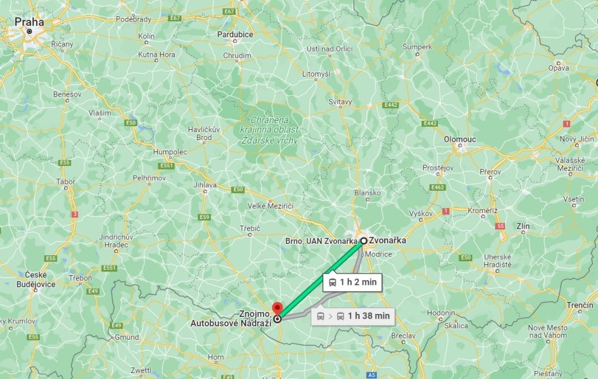Click the E50 highway shield near Jihlava
The width and height of the screenshot is (598, 379).
click(x=238, y=189)
